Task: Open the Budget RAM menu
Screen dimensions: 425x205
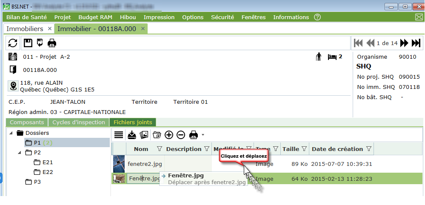Action: [x=95, y=17]
